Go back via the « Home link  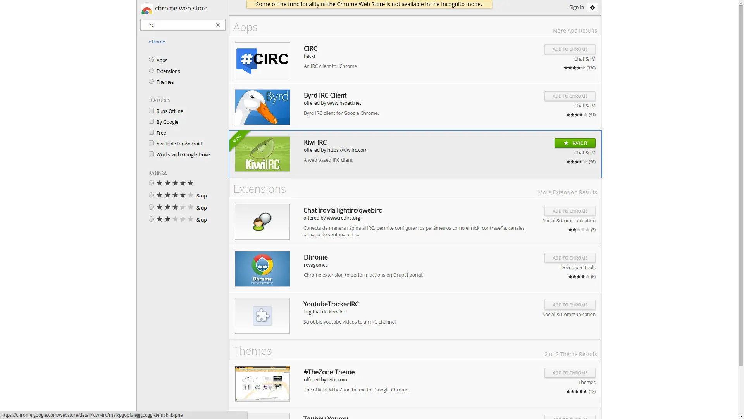(157, 42)
